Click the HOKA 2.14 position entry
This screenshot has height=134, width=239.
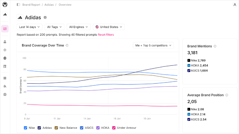click(196, 114)
